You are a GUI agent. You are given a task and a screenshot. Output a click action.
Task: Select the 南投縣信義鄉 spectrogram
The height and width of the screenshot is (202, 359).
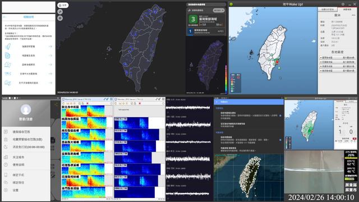pos(84,135)
